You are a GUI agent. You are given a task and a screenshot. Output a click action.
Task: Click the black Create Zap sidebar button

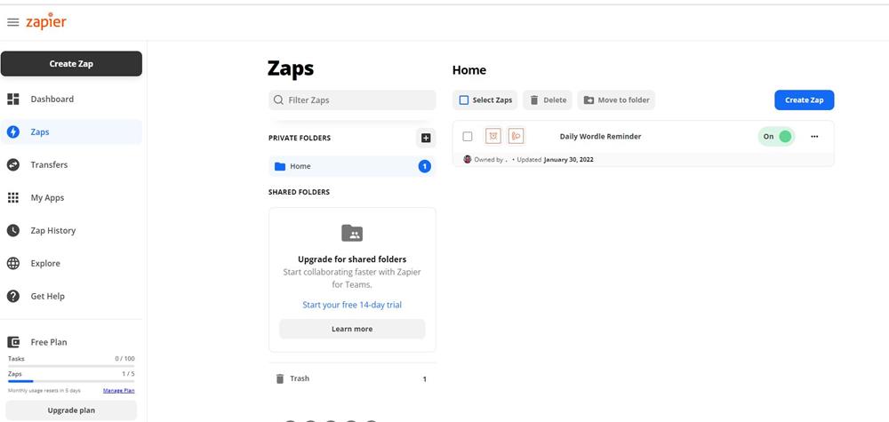pyautogui.click(x=71, y=64)
